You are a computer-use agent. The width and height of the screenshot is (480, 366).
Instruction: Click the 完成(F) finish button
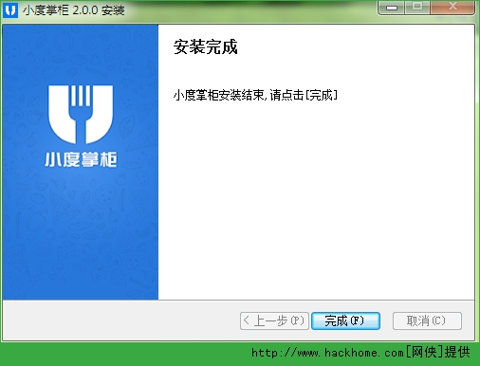(345, 320)
